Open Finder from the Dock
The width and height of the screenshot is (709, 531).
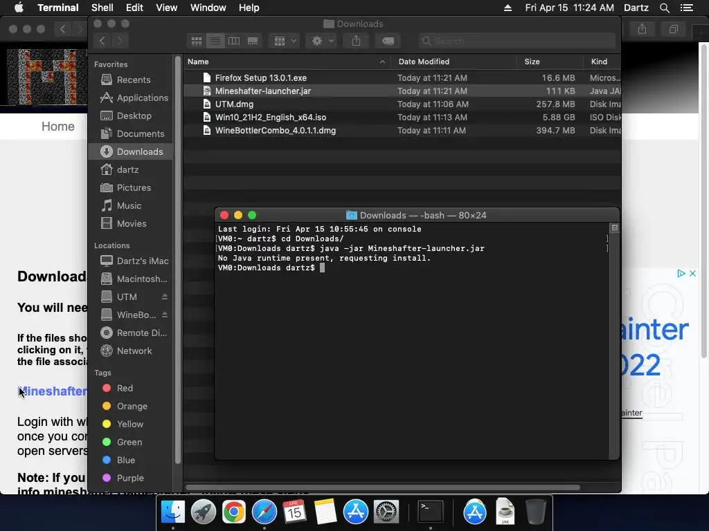172,512
